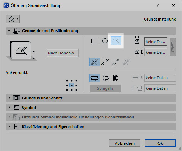This screenshot has height=151, width=182.
Task: Select the center anchor point
Action: click(71, 85)
